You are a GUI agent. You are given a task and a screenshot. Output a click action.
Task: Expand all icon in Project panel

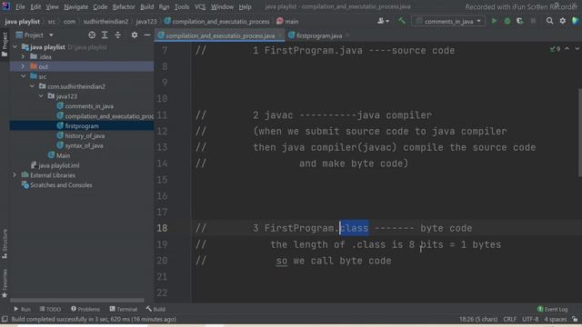pos(105,35)
